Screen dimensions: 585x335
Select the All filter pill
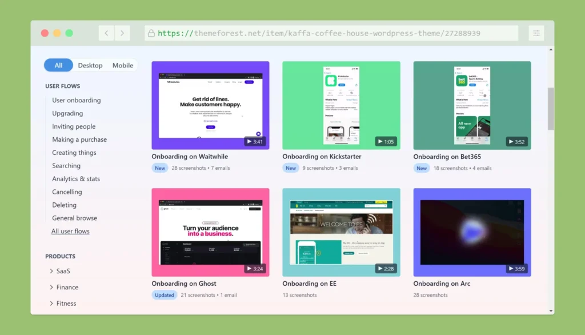click(x=58, y=65)
